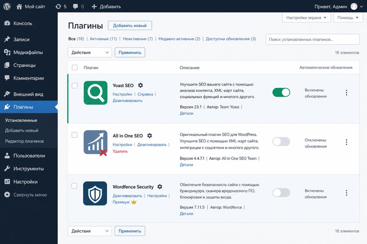Click the Инструменты wrench icon
Image resolution: width=367 pixels, height=244 pixels.
coord(7,168)
